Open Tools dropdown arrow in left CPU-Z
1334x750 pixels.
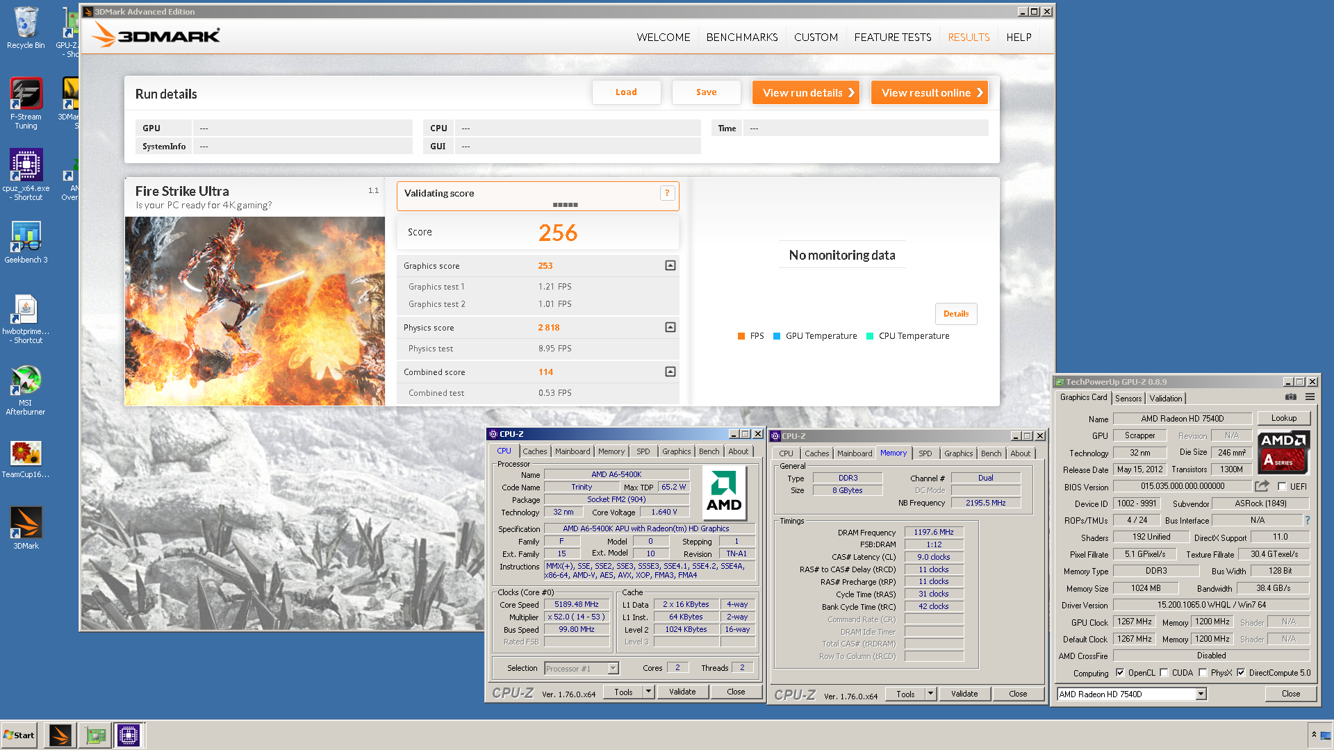tap(648, 692)
